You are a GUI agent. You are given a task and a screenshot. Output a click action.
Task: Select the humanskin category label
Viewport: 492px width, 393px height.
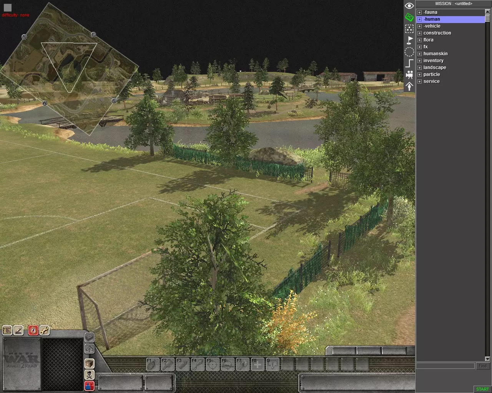pyautogui.click(x=435, y=54)
